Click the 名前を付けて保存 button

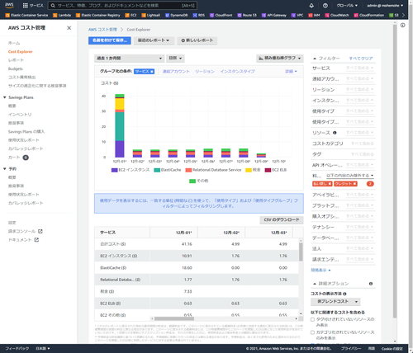[x=110, y=40]
